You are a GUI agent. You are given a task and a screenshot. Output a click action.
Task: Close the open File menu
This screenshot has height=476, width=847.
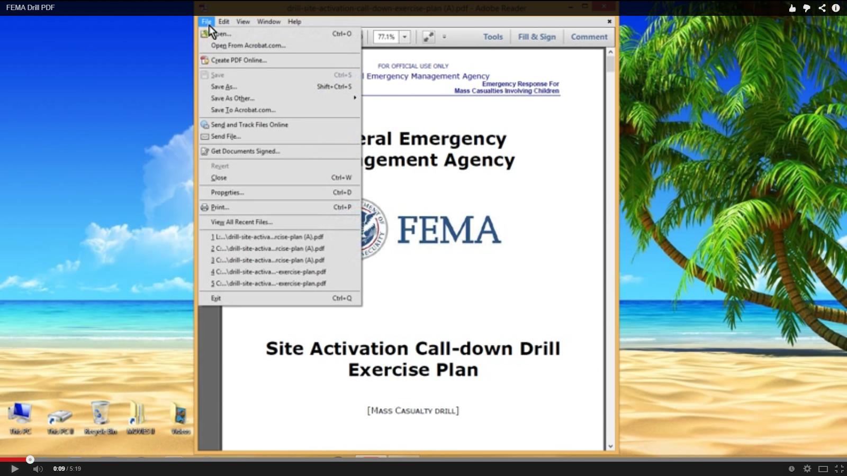pyautogui.click(x=206, y=22)
